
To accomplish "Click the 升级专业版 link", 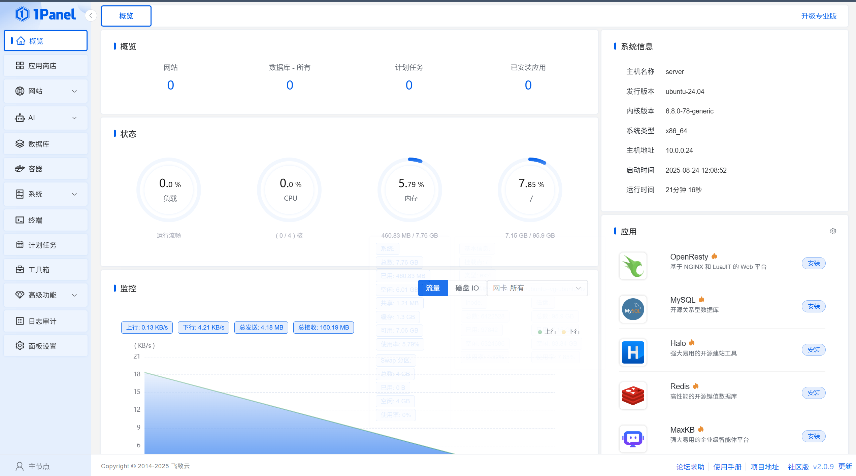I will point(819,16).
